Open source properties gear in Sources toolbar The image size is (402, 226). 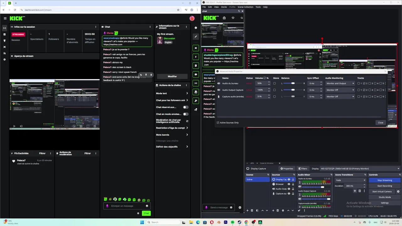click(283, 210)
